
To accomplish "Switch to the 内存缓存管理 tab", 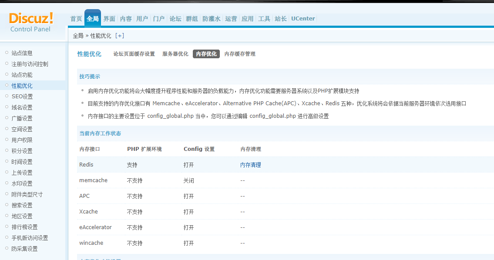I will pyautogui.click(x=240, y=54).
